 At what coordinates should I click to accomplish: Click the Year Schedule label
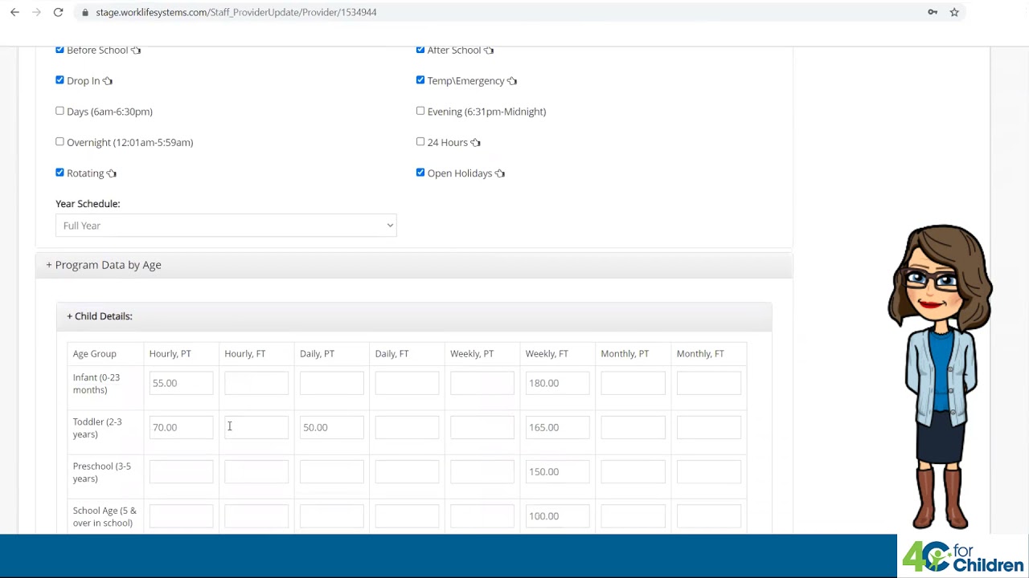[x=88, y=204]
